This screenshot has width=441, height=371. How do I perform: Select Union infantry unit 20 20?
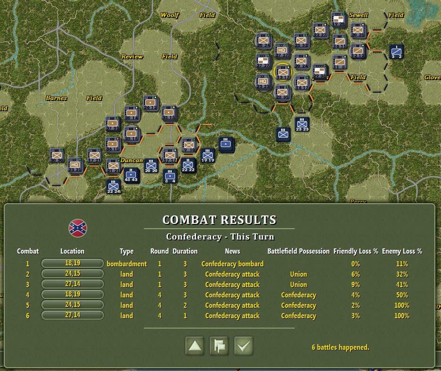151,166
